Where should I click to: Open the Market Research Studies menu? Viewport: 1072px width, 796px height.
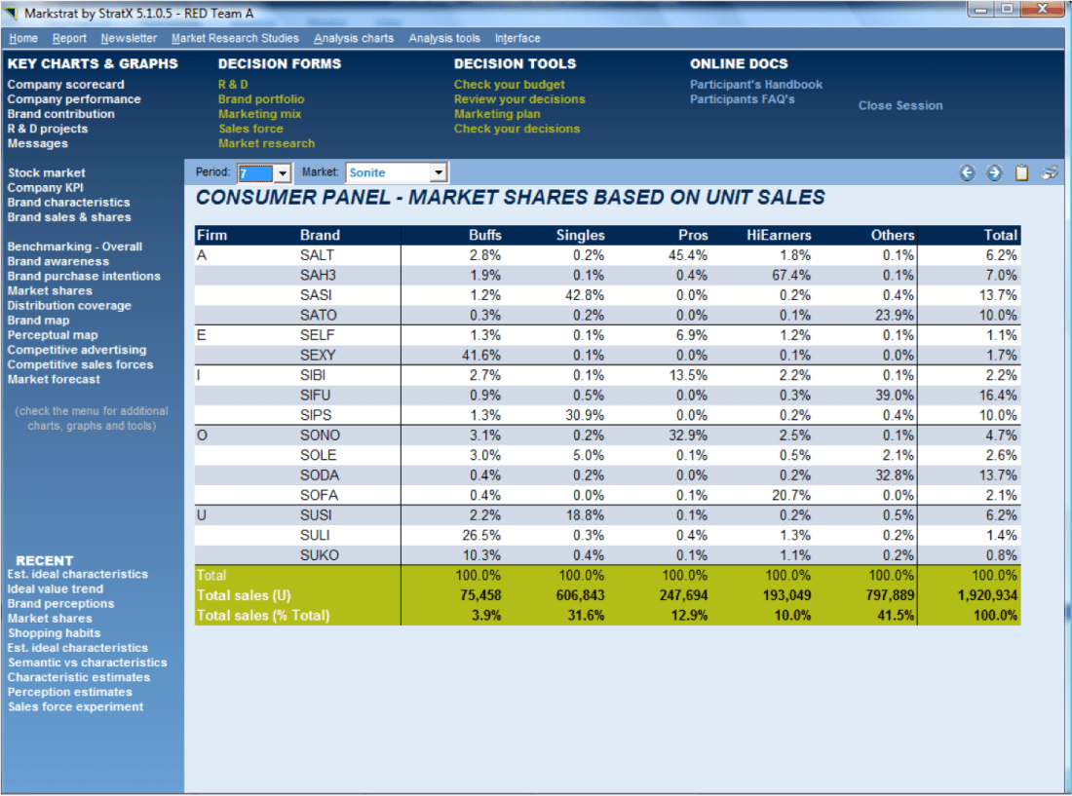[x=235, y=38]
